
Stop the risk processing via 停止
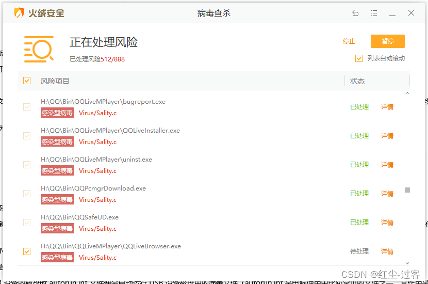(x=349, y=41)
